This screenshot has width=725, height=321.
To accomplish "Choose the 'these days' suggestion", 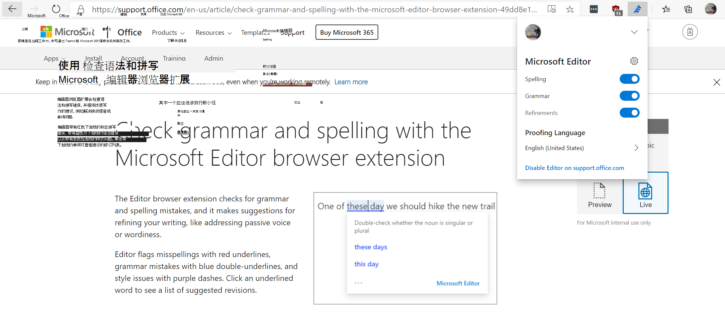I will point(370,247).
